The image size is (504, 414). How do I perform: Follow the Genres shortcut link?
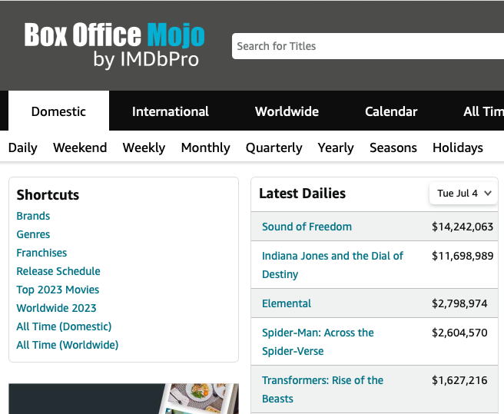tap(33, 234)
